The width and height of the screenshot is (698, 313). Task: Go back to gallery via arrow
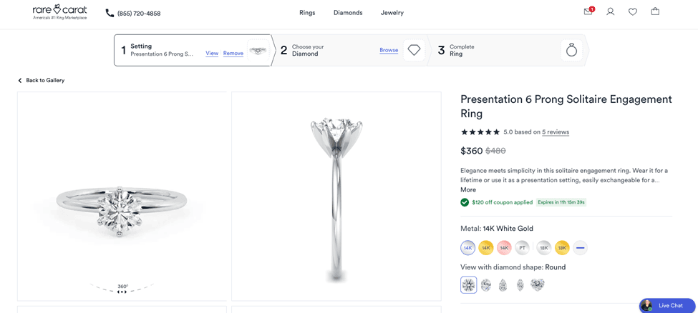pos(19,81)
